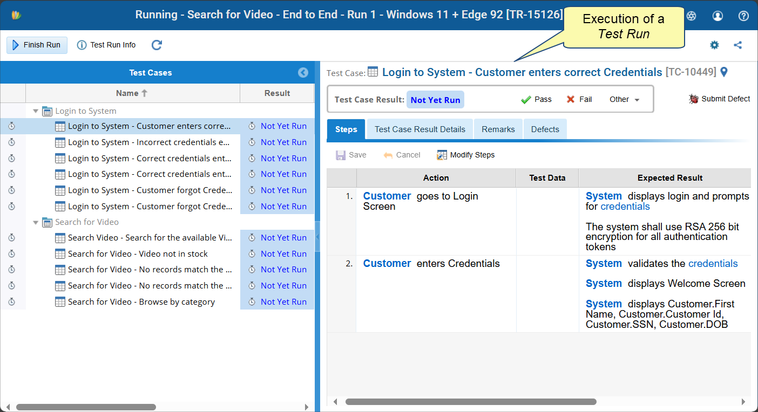
Task: Click the table icon of the Browse by category row
Action: point(60,302)
